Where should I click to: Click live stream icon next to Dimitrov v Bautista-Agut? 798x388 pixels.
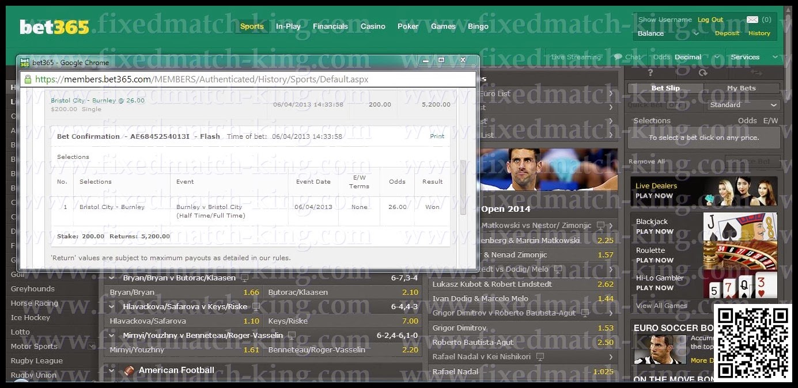[x=585, y=313]
